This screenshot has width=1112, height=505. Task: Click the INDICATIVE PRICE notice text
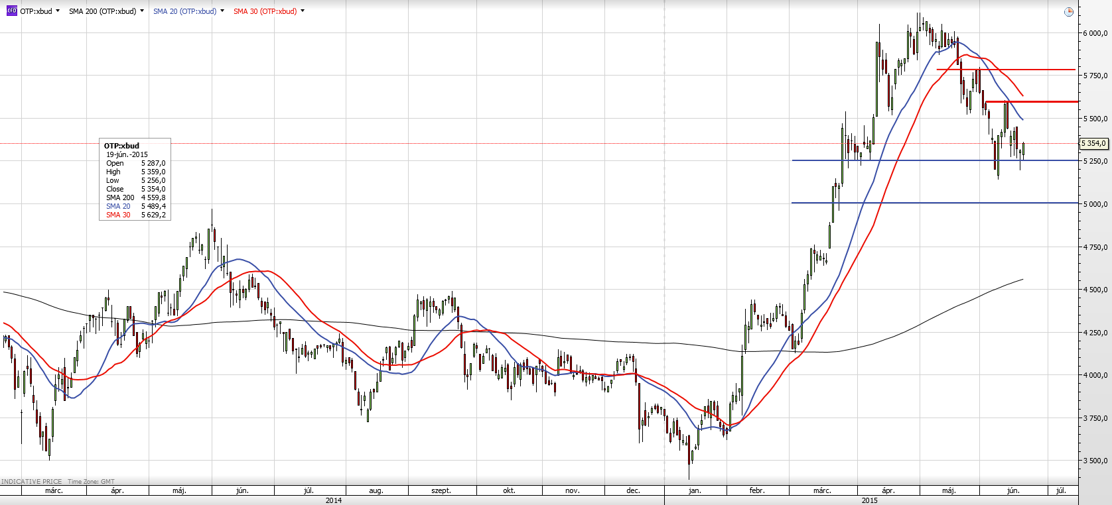click(32, 482)
